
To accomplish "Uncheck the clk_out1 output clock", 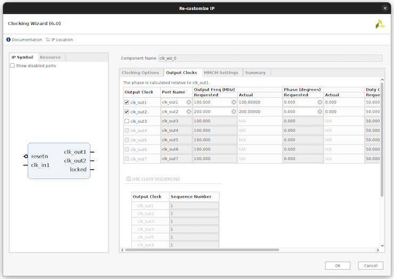I will (127, 102).
